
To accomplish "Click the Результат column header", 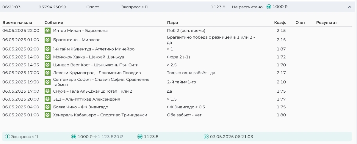I will point(326,23).
